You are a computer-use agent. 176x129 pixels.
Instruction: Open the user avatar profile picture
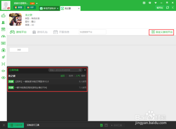pos(6,5)
